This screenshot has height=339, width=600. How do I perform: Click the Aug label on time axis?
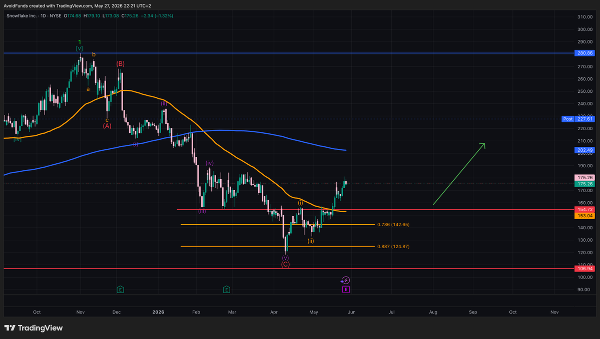(433, 312)
